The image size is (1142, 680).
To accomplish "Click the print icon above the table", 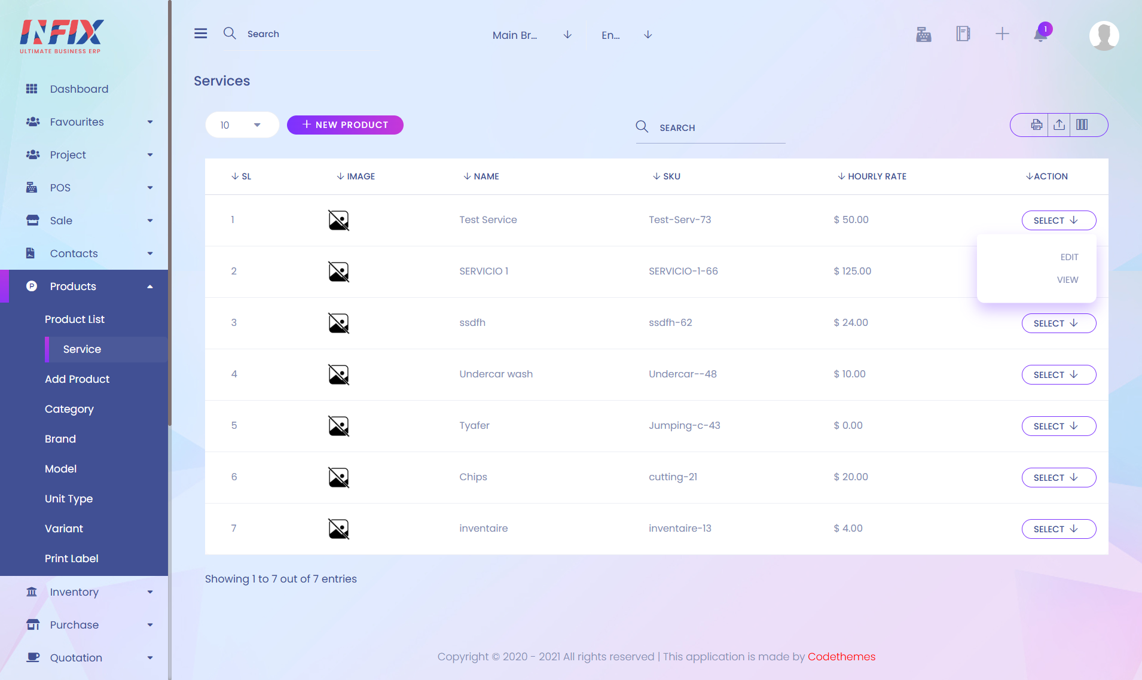I will pos(1036,124).
